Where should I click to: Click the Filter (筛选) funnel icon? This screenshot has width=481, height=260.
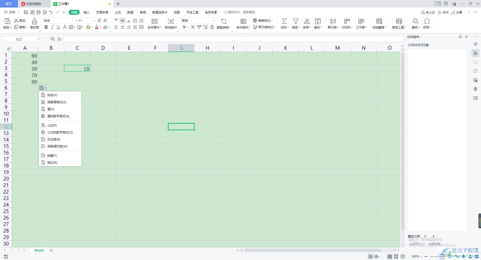[296, 21]
